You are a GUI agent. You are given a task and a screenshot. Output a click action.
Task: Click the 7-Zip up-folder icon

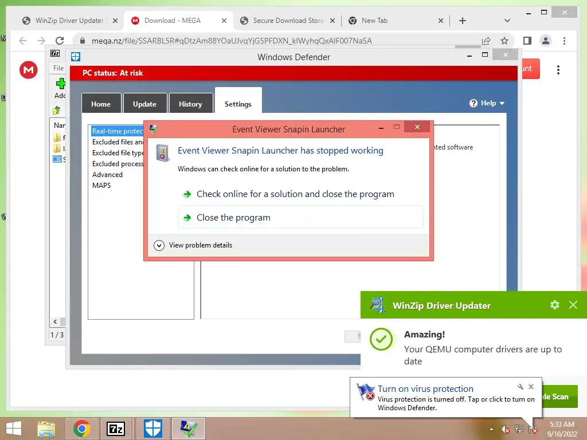point(57,110)
